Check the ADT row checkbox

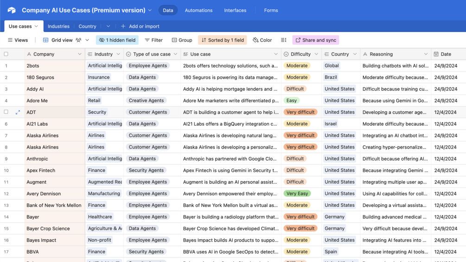[x=6, y=112]
